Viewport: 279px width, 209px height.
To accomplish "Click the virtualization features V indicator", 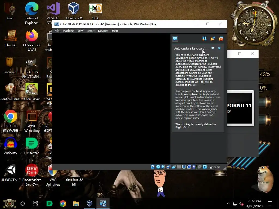I will pos(195,167).
